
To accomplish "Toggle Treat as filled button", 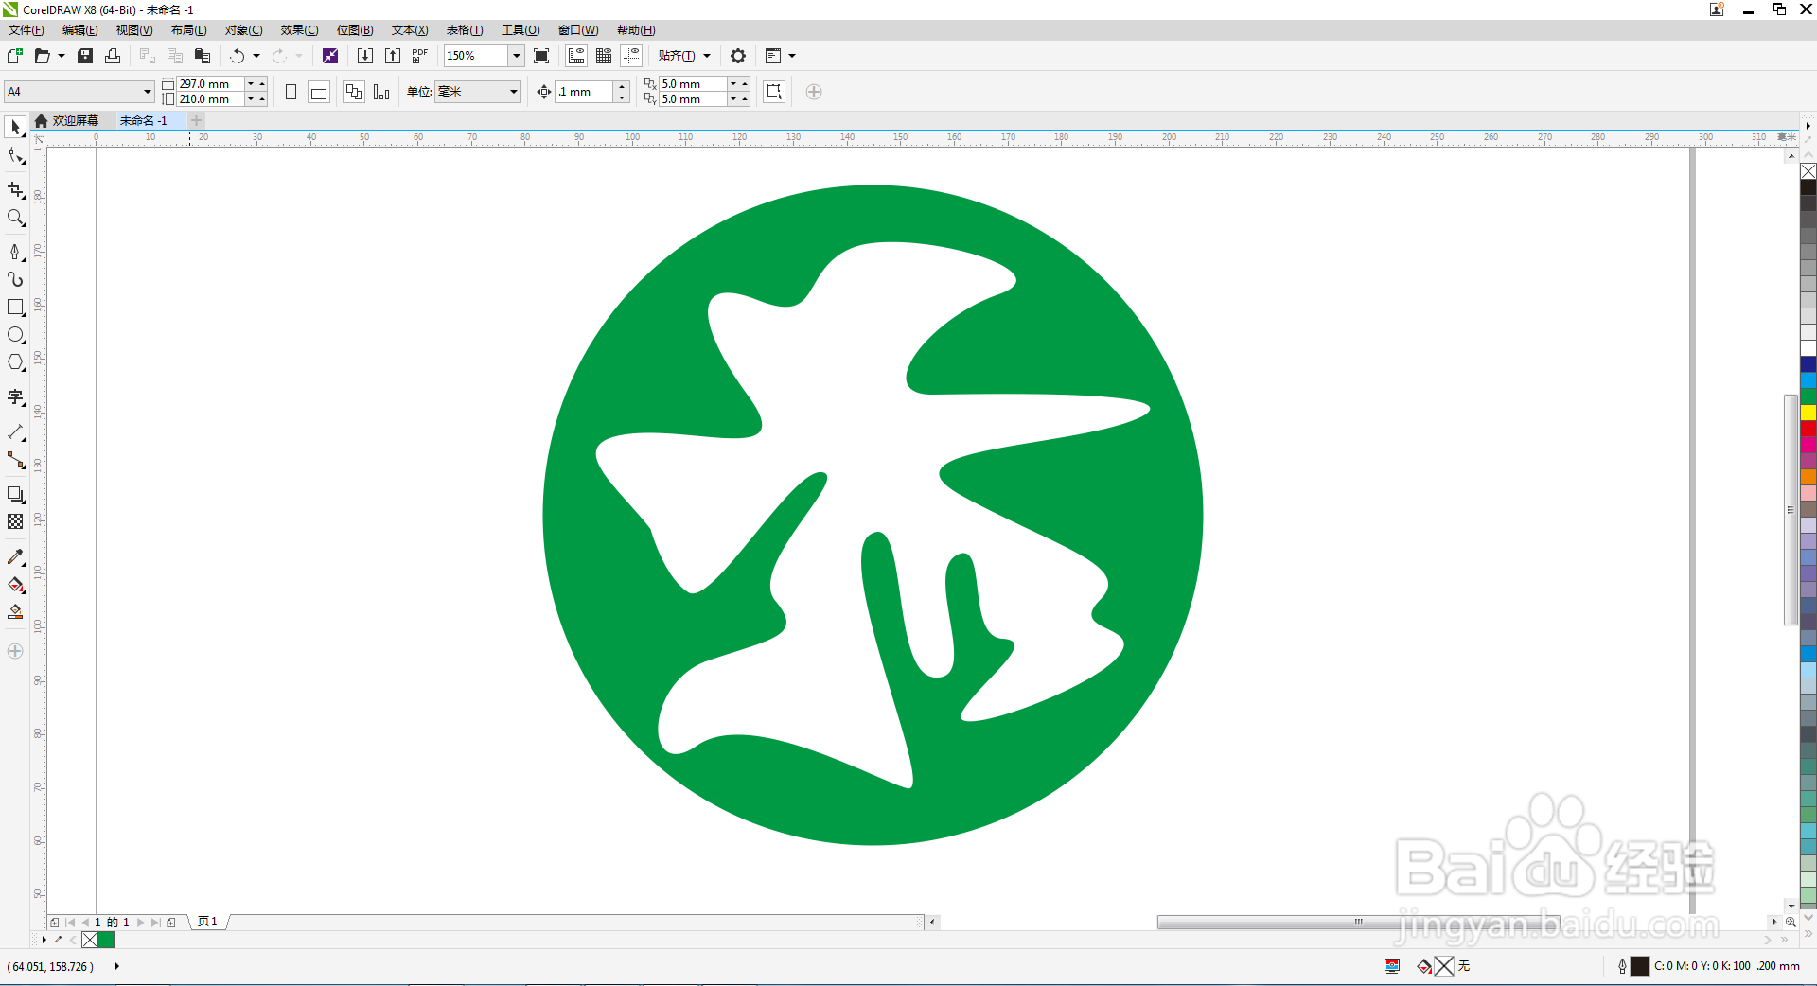I will (x=774, y=92).
